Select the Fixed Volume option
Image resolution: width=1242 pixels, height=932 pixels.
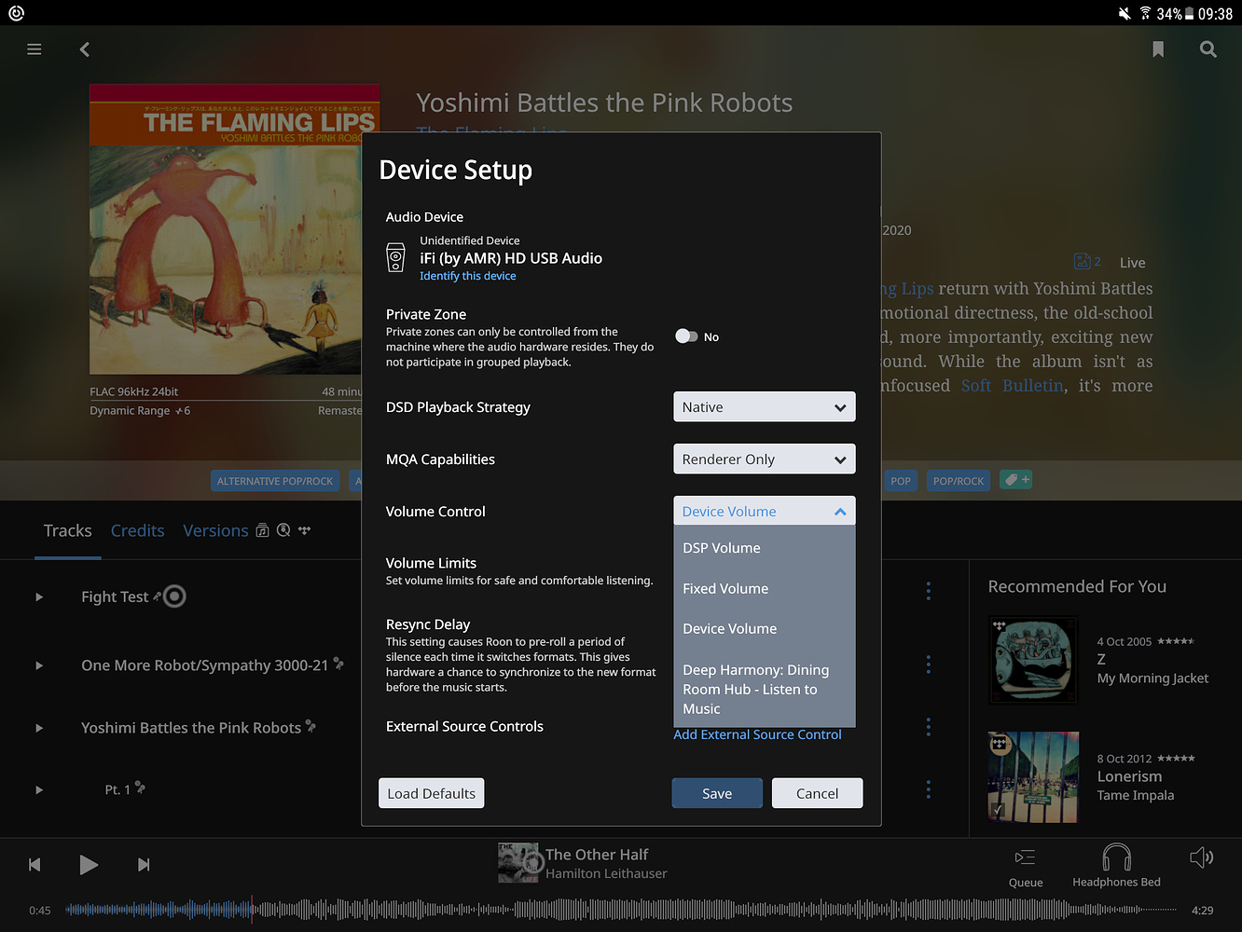(x=725, y=589)
